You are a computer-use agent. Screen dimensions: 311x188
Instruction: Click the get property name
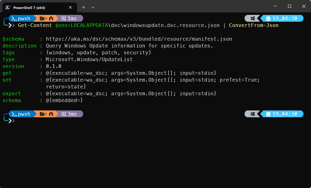(7, 73)
